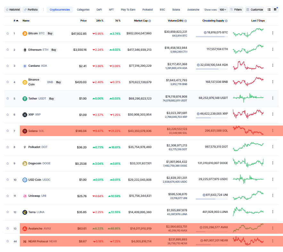The image size is (283, 252).
Task: Toggle watchlist star for Polkadot
Action: 8,147
